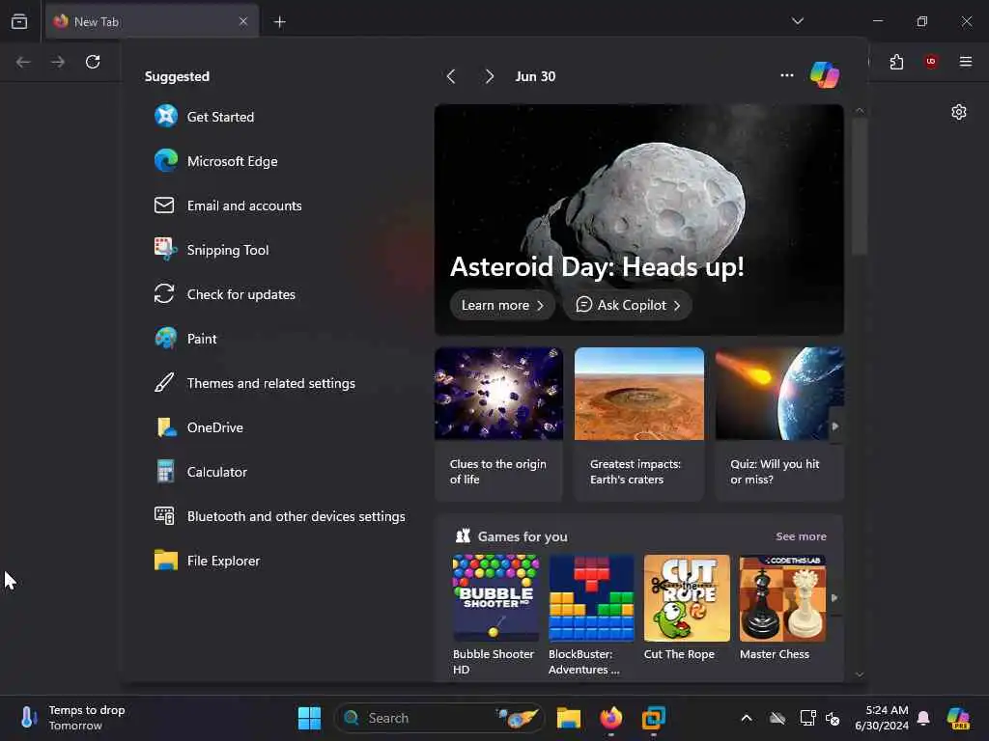
Task: Advance the games carousel arrow
Action: coord(834,598)
